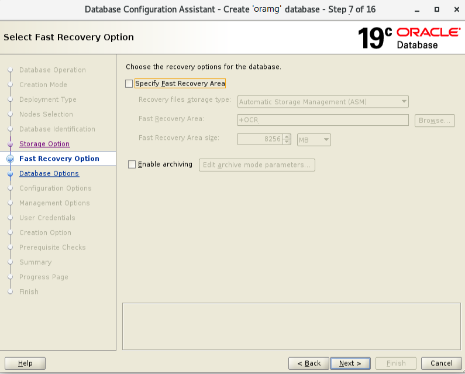This screenshot has height=374, width=465.
Task: Open the Help button
Action: pos(25,363)
